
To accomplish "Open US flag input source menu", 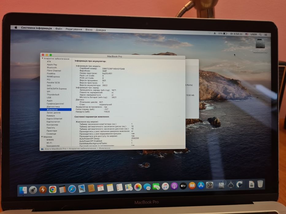I will pos(247,34).
